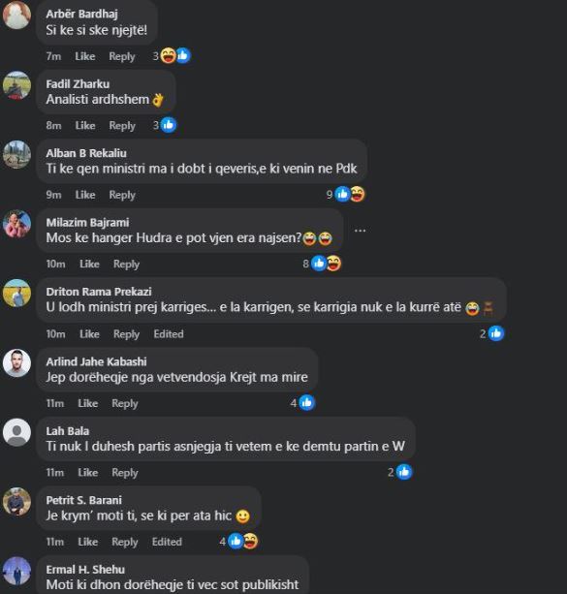This screenshot has width=567, height=594.
Task: Reply to Milazim Bajrami's comment
Action: 126,265
